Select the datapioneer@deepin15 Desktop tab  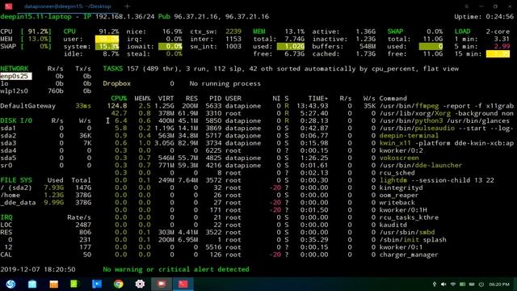coord(68,6)
